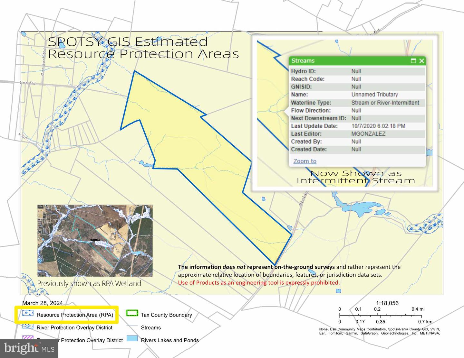Click the '1:18,056' map scale text

coord(387,303)
